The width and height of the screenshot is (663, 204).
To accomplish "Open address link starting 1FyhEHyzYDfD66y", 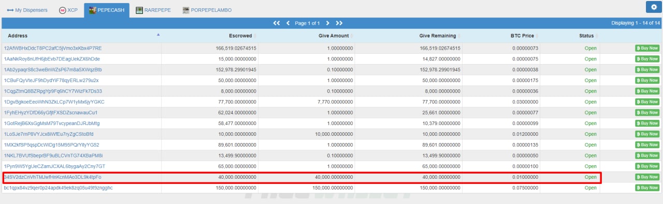I will click(x=51, y=113).
